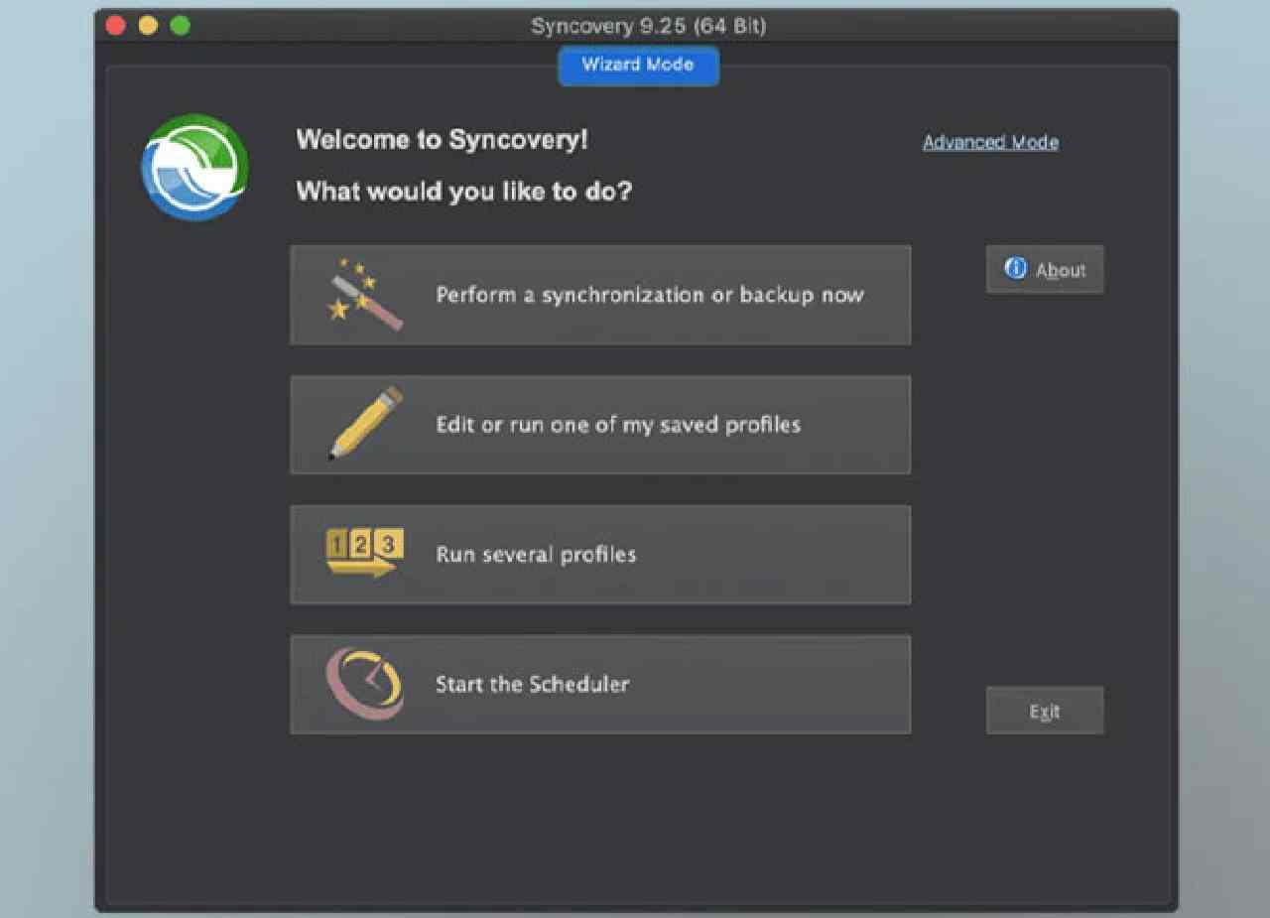Close the Syncovery window with red button

(116, 26)
